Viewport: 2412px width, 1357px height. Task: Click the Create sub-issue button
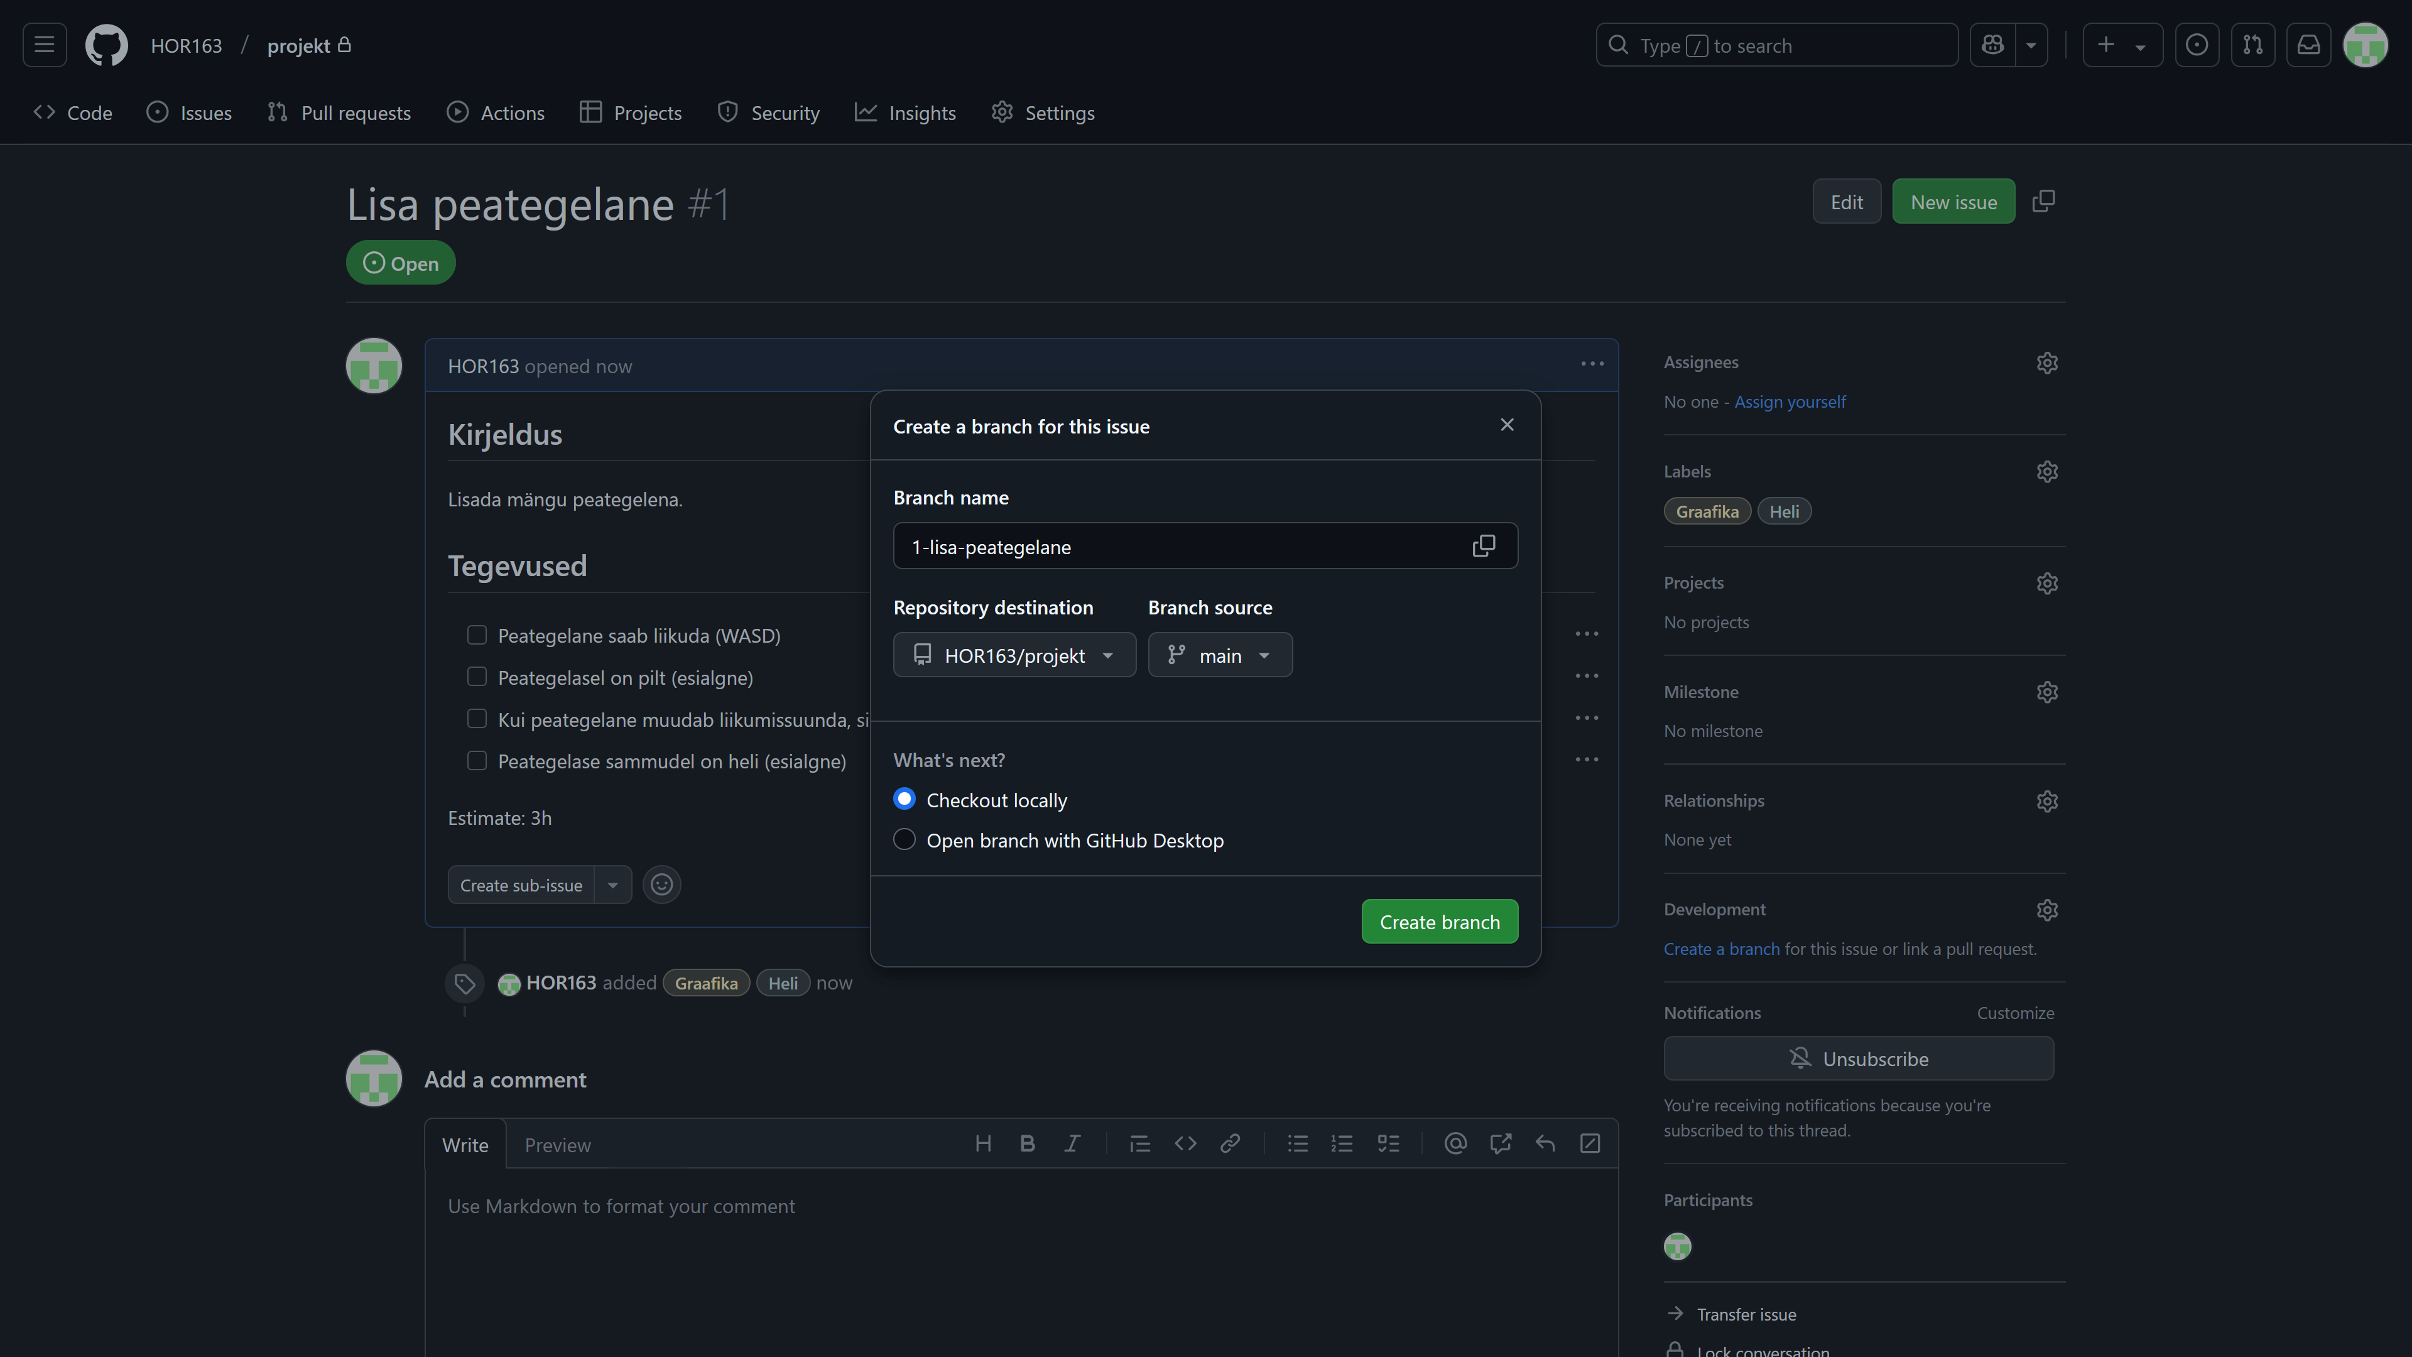coord(521,885)
